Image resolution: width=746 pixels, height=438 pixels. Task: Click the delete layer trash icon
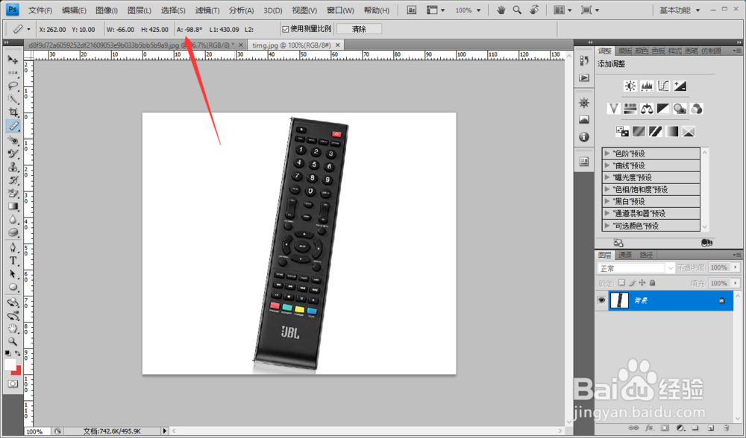click(726, 428)
